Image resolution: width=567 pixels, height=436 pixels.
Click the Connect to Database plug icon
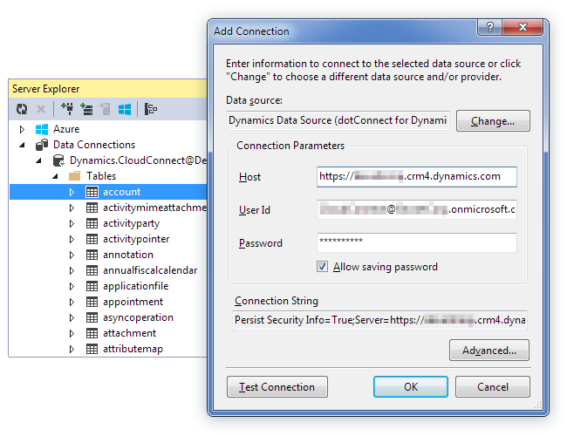coord(67,109)
